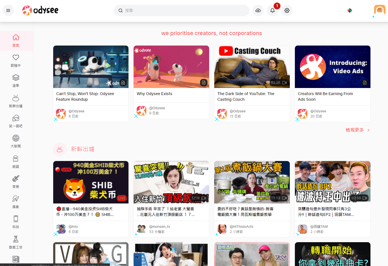Open title "Creators Will Be Earning From Ads Soon"
388x266 pixels.
point(325,96)
